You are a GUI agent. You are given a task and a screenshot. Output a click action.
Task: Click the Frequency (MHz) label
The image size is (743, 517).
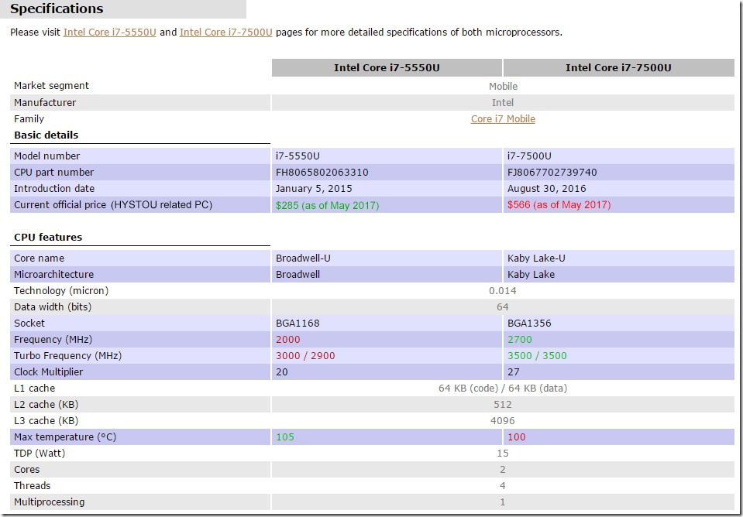pos(53,339)
